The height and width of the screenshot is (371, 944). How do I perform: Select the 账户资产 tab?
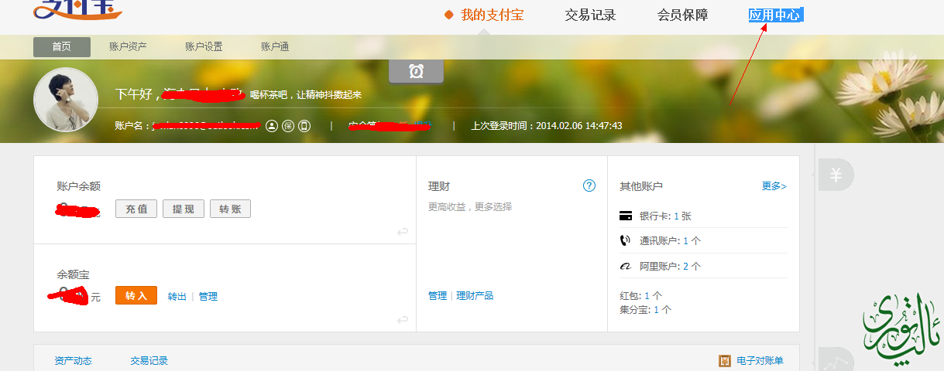click(128, 46)
